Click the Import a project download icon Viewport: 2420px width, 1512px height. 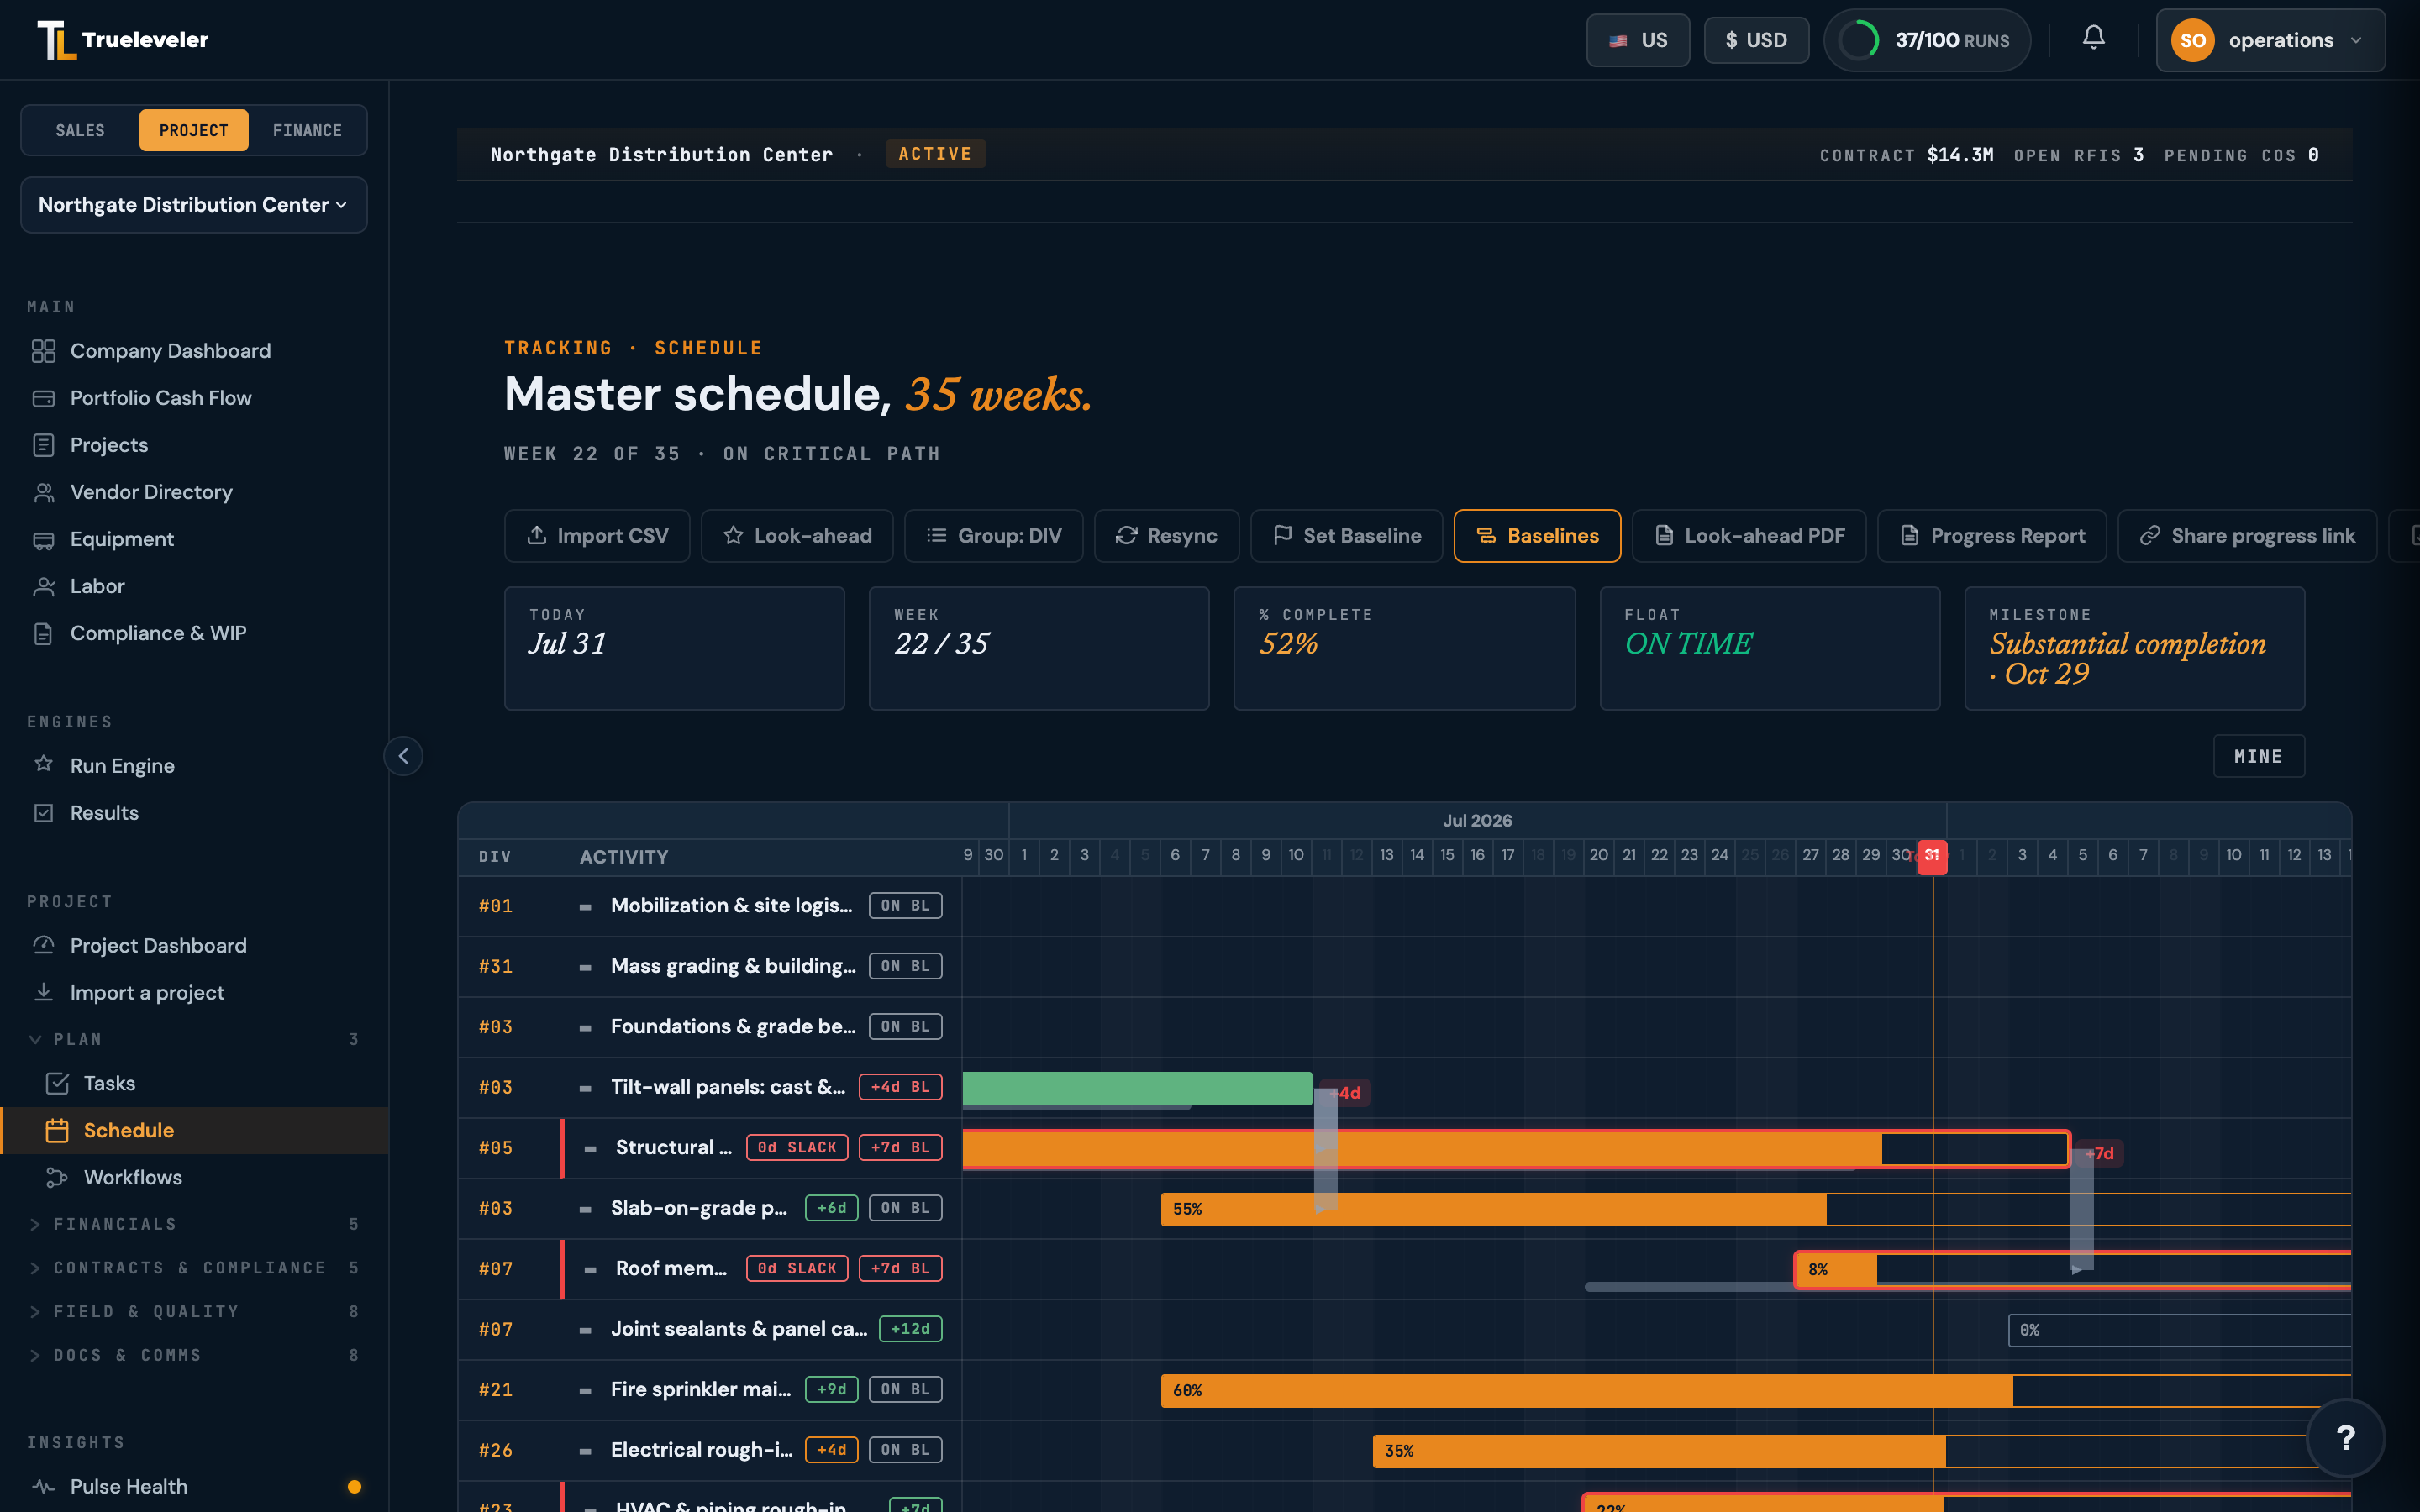pyautogui.click(x=43, y=992)
